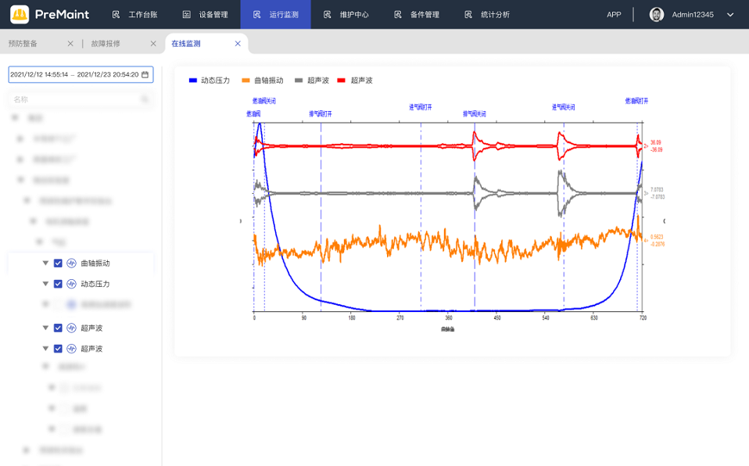Viewport: 749px width, 466px height.
Task: Click the PreMaint logo icon
Action: pyautogui.click(x=20, y=14)
